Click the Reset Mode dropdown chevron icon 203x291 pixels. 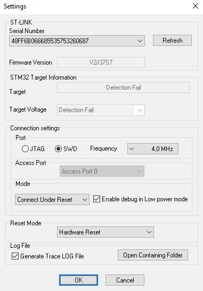149,232
